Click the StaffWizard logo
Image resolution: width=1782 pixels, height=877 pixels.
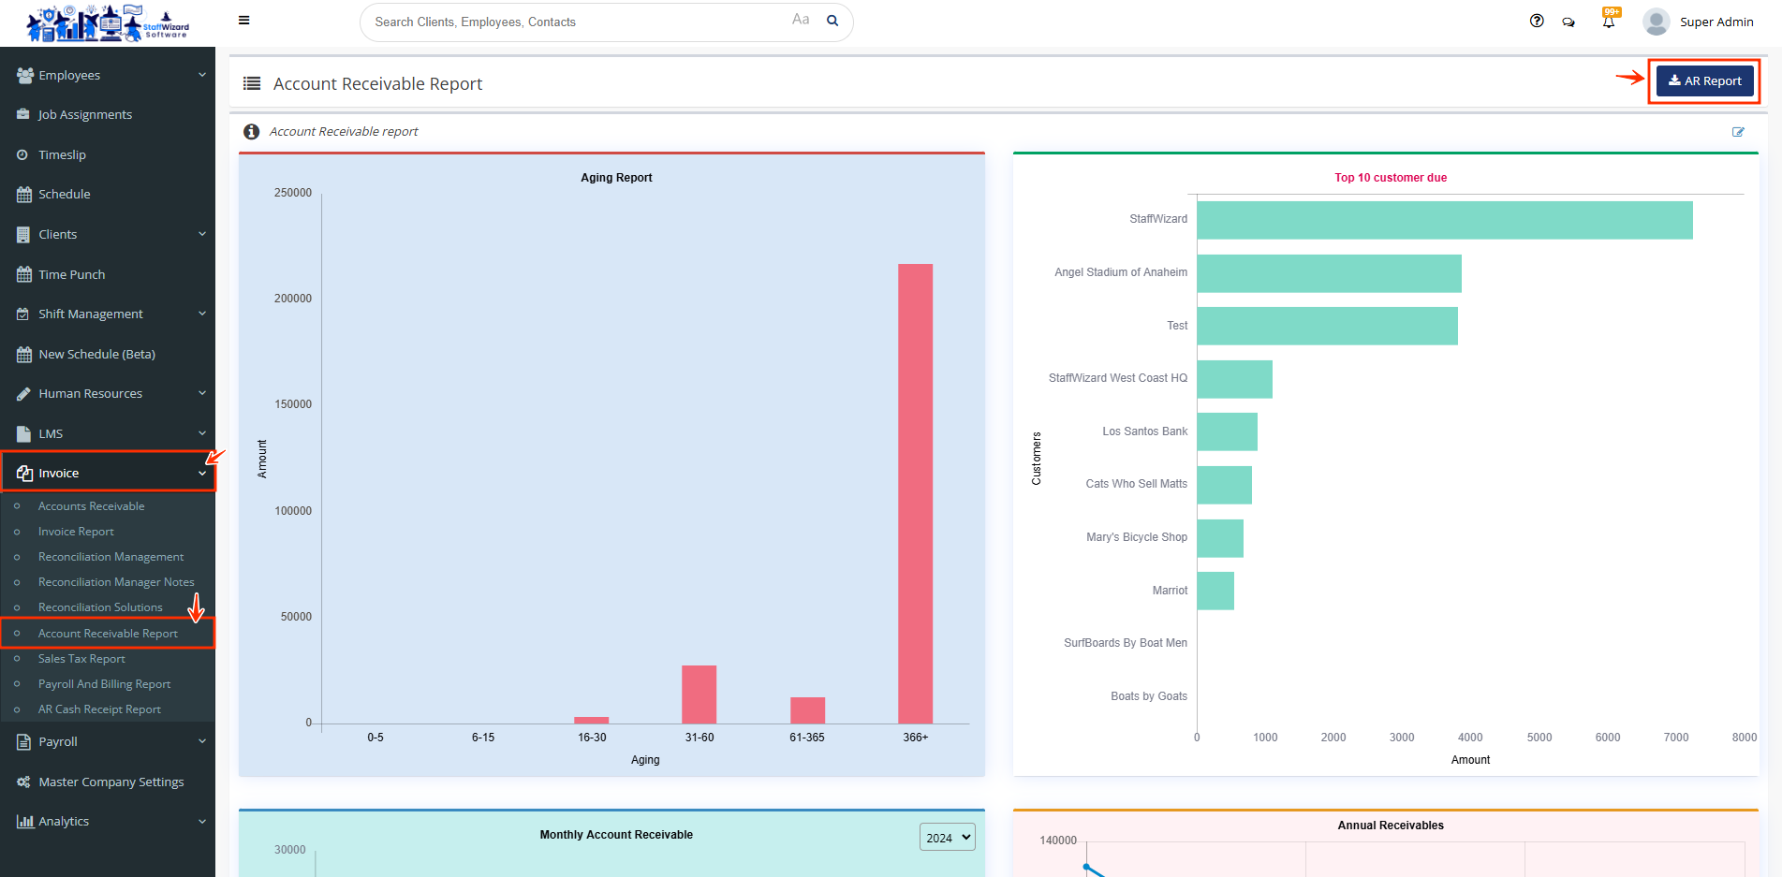[108, 23]
